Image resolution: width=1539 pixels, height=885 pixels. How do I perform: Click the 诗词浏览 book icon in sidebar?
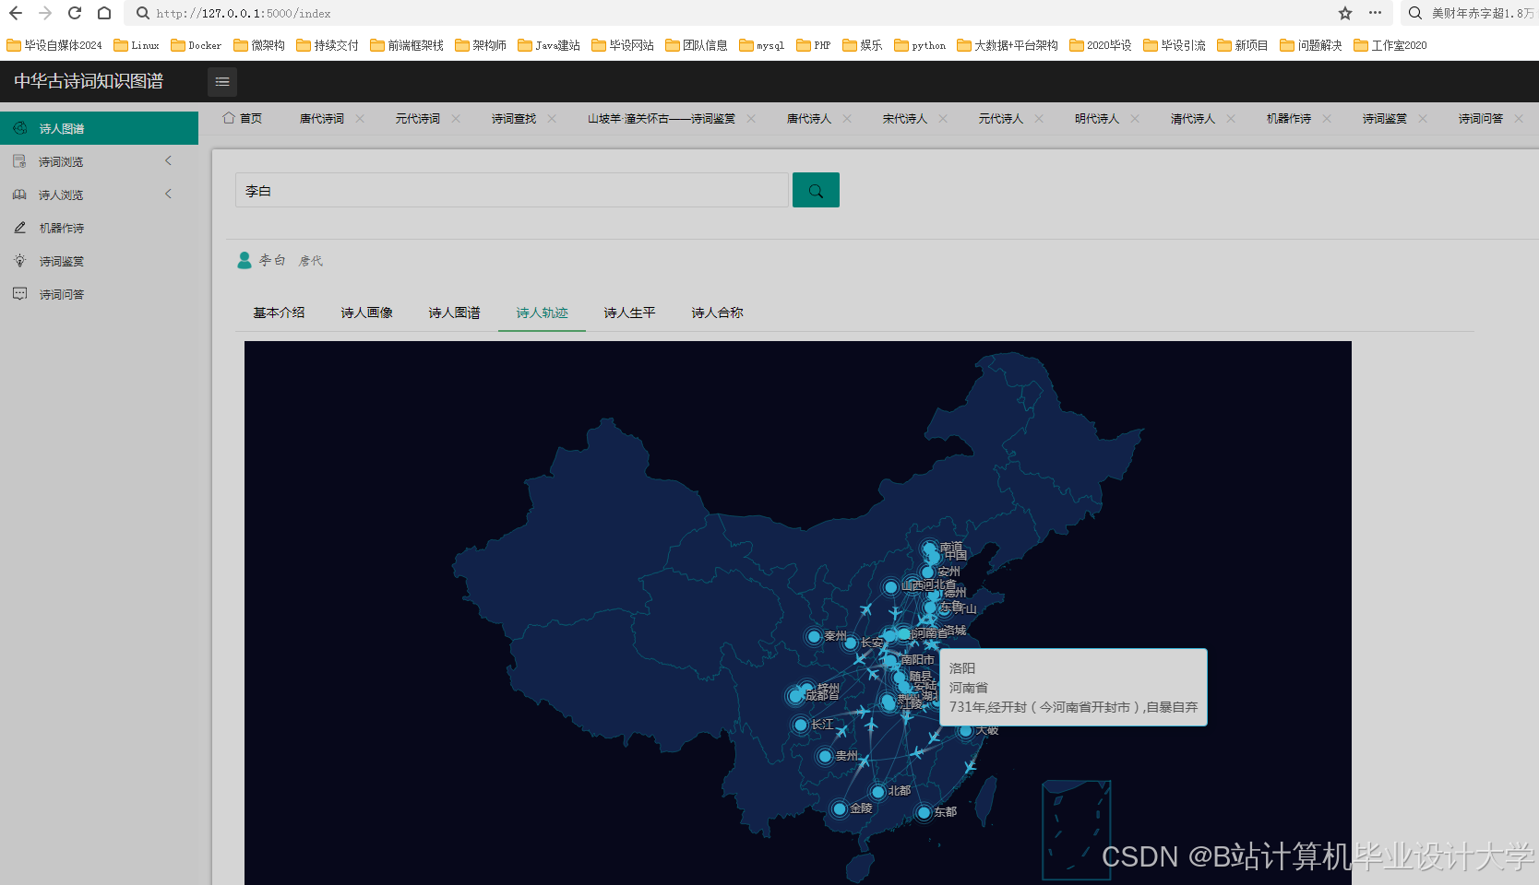click(19, 160)
